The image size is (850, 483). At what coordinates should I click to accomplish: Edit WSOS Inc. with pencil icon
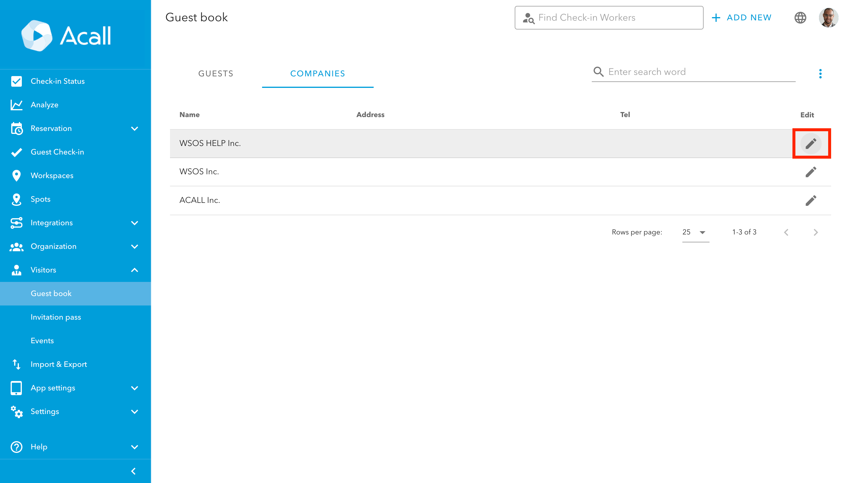pos(811,172)
